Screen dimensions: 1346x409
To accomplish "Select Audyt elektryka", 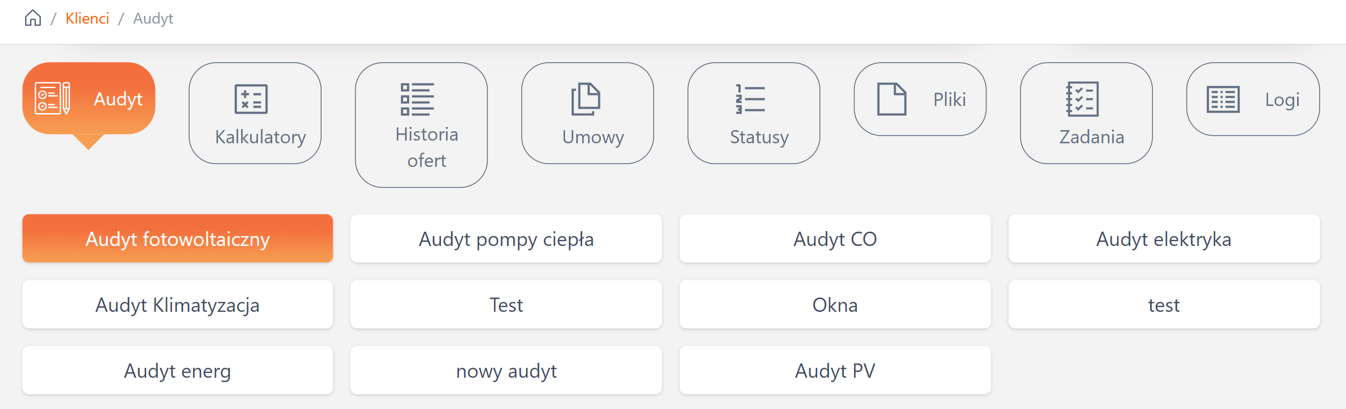I will (1163, 239).
